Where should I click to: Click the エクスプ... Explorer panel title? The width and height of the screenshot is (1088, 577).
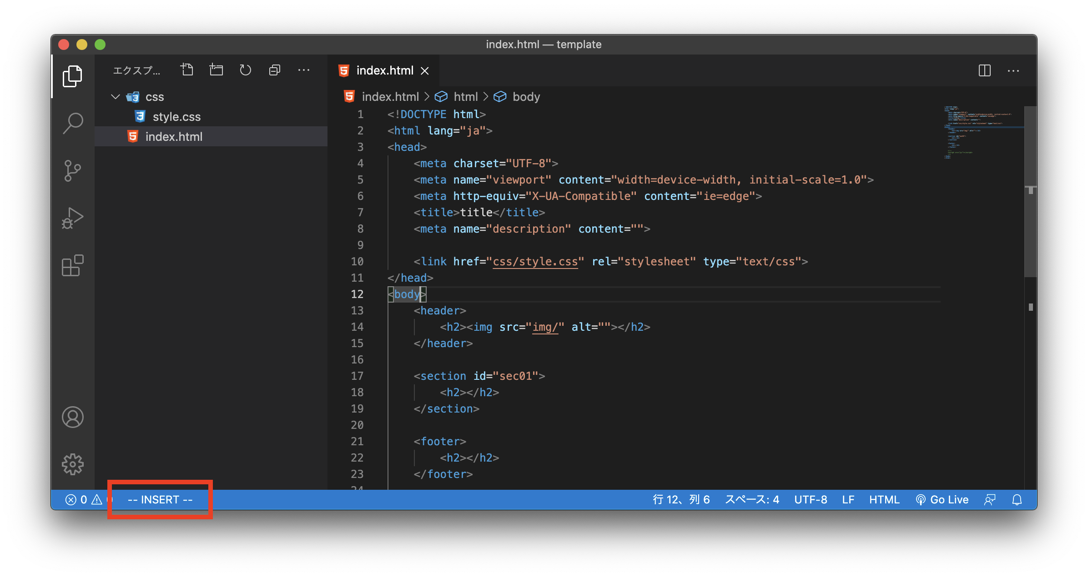[136, 70]
